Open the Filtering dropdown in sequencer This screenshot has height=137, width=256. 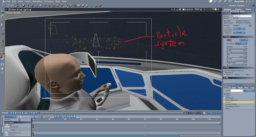(x=20, y=120)
